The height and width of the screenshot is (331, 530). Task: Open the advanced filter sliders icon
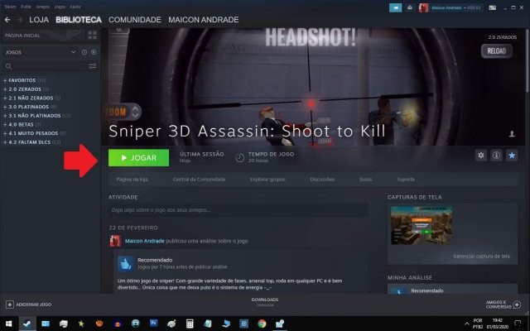(93, 66)
